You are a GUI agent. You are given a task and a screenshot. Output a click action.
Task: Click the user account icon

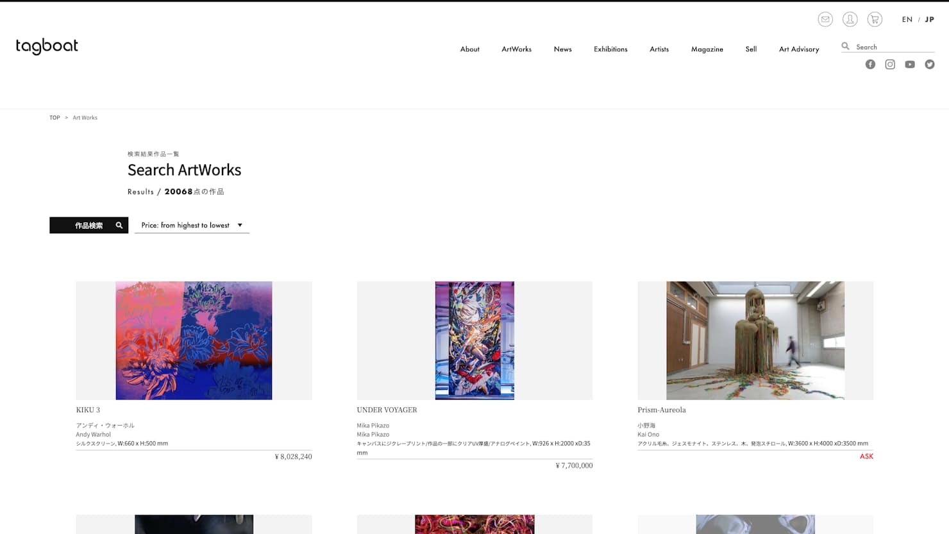tap(850, 19)
